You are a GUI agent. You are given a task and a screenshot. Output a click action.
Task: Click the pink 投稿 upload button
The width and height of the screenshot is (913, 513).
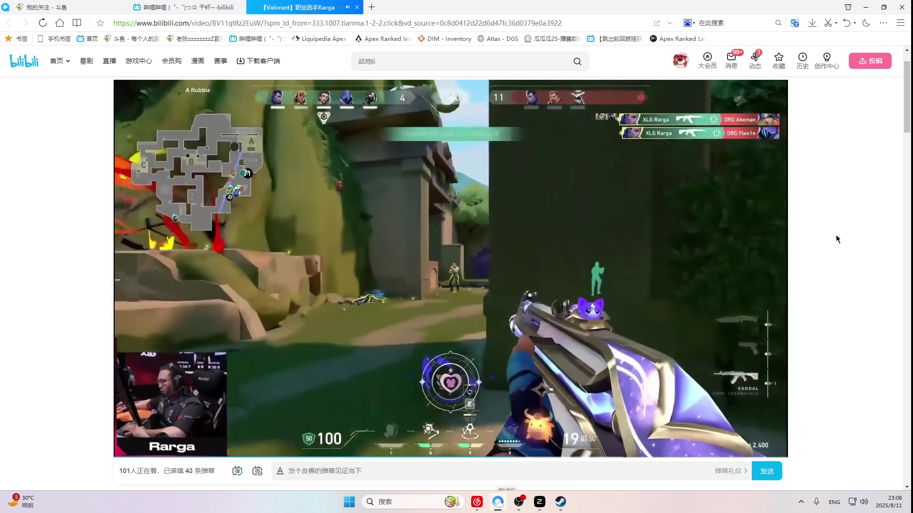point(870,61)
